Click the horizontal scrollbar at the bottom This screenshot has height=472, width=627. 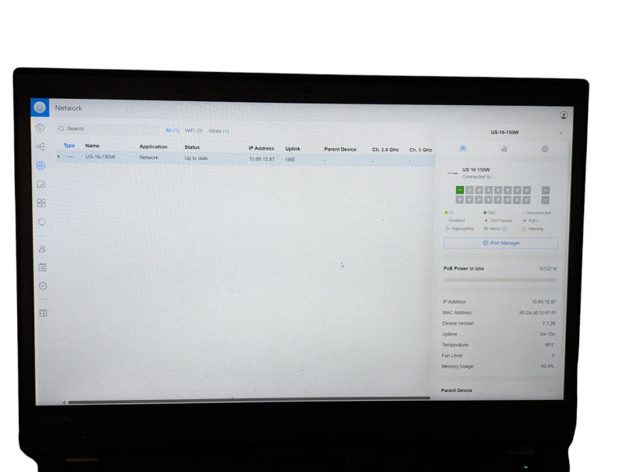[248, 399]
